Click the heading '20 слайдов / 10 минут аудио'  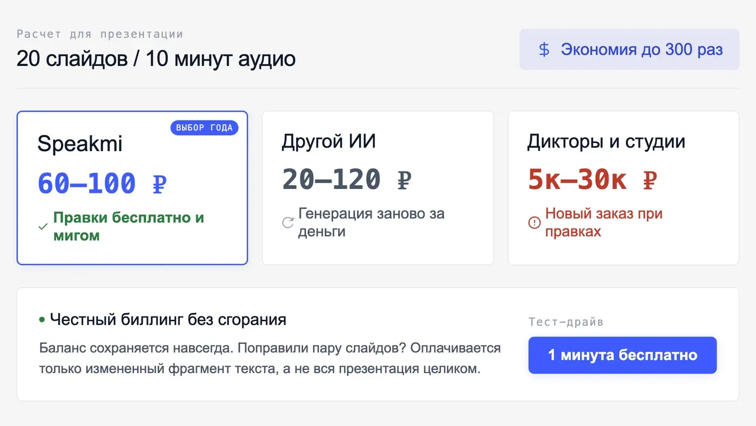coord(156,58)
